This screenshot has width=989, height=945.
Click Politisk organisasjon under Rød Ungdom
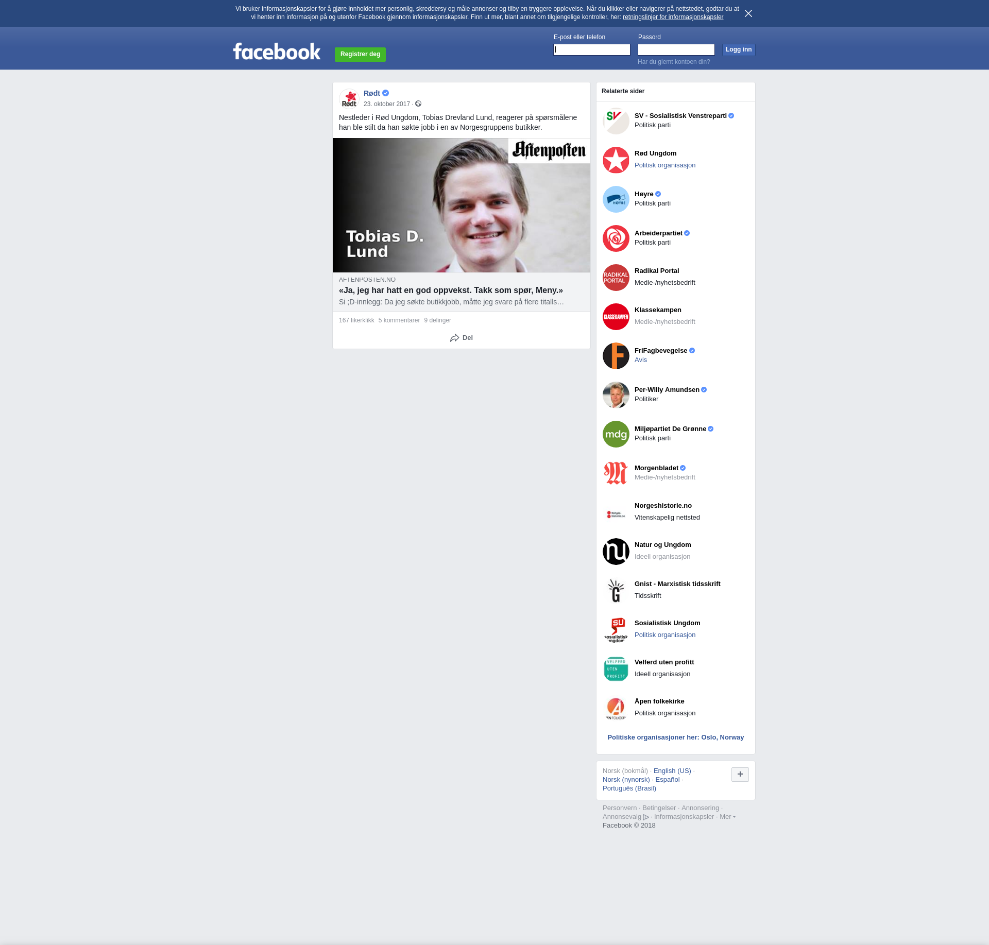click(665, 165)
